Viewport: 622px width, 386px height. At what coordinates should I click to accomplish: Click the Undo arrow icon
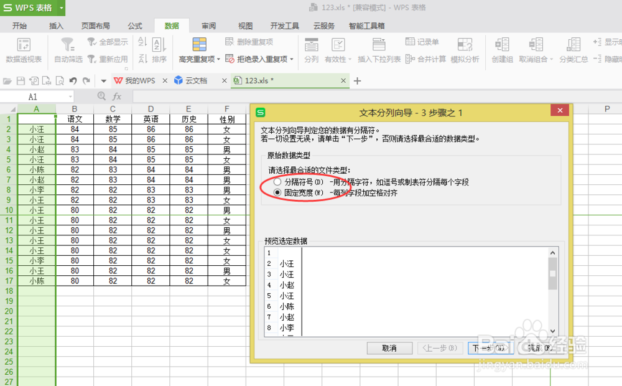click(73, 81)
